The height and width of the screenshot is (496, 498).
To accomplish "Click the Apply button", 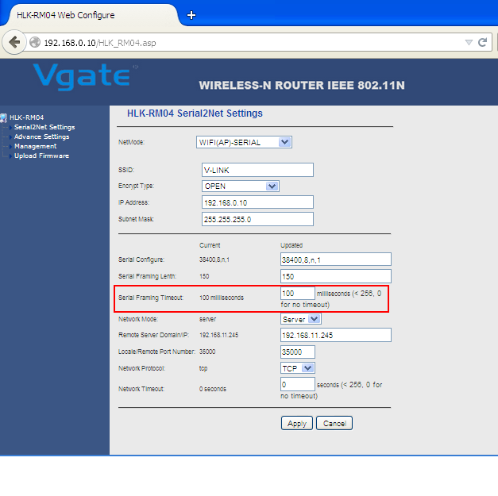I will click(x=297, y=423).
